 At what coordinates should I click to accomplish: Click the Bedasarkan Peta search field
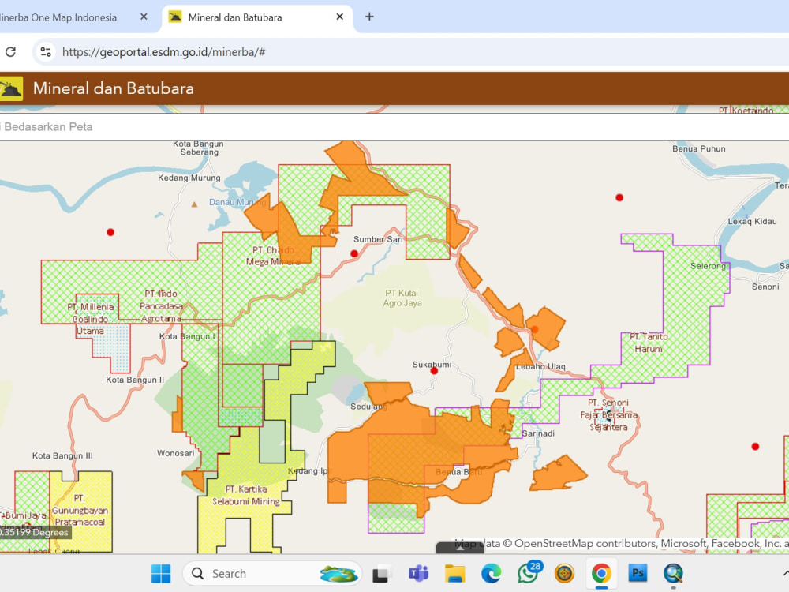[x=394, y=127]
